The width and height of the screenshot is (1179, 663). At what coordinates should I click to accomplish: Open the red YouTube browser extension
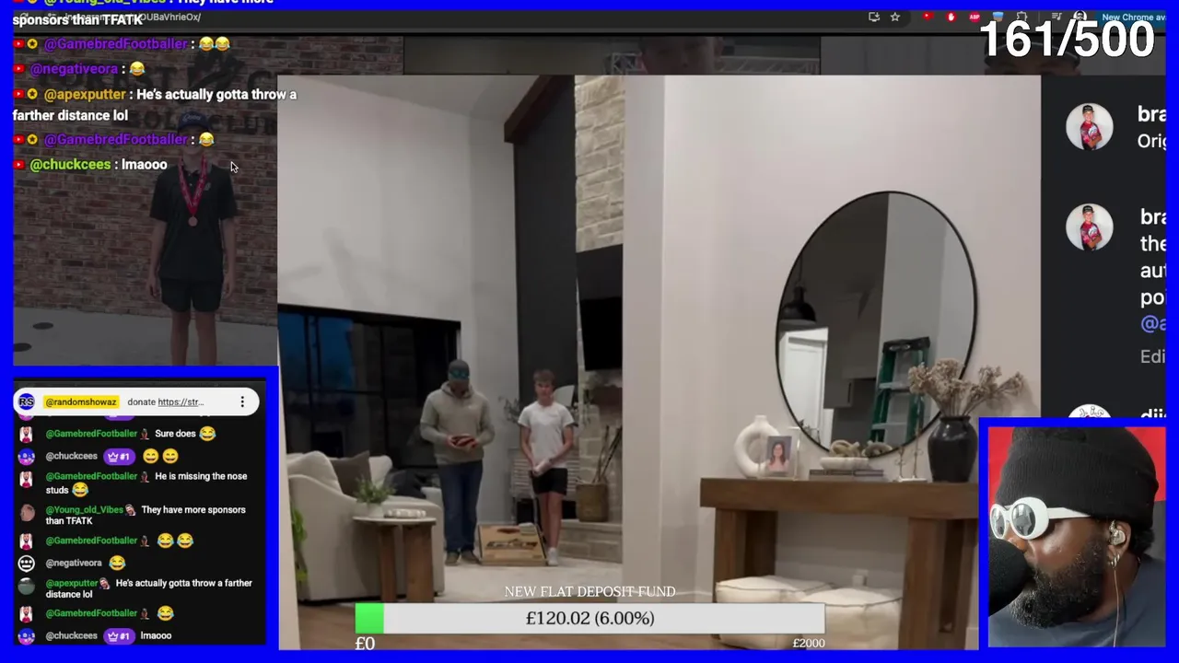coord(928,17)
